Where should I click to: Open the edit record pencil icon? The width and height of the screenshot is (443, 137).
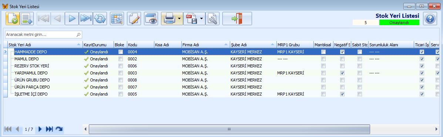(134, 19)
